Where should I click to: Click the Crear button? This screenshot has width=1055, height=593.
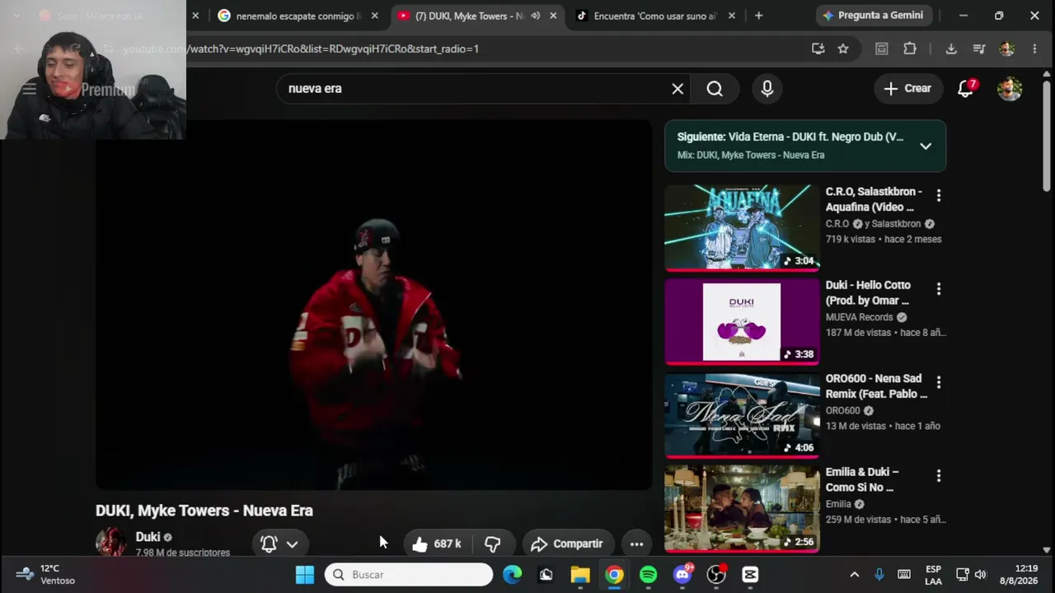[907, 88]
